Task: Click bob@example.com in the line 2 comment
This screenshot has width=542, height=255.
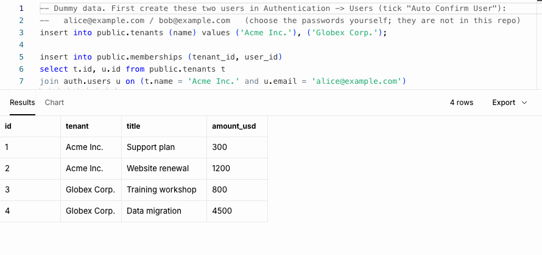Action: 195,21
